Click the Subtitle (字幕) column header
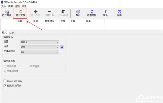Screen dimensions: 163x103 point(95,21)
